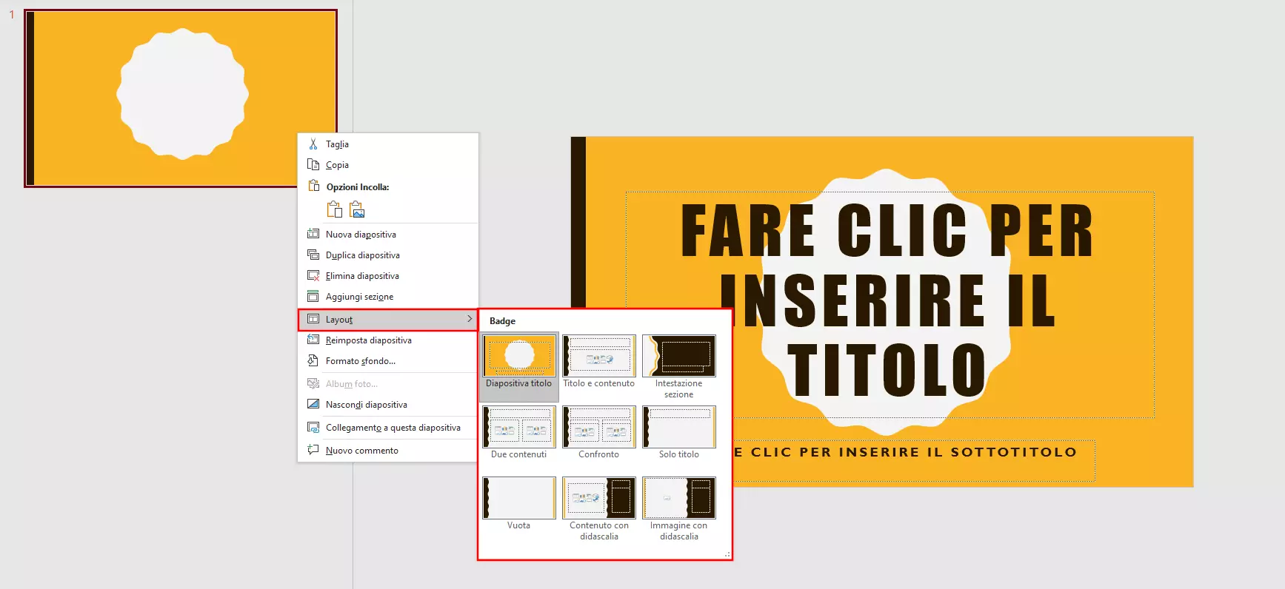Click the Formato sfondo icon
This screenshot has height=589, width=1285.
click(313, 360)
